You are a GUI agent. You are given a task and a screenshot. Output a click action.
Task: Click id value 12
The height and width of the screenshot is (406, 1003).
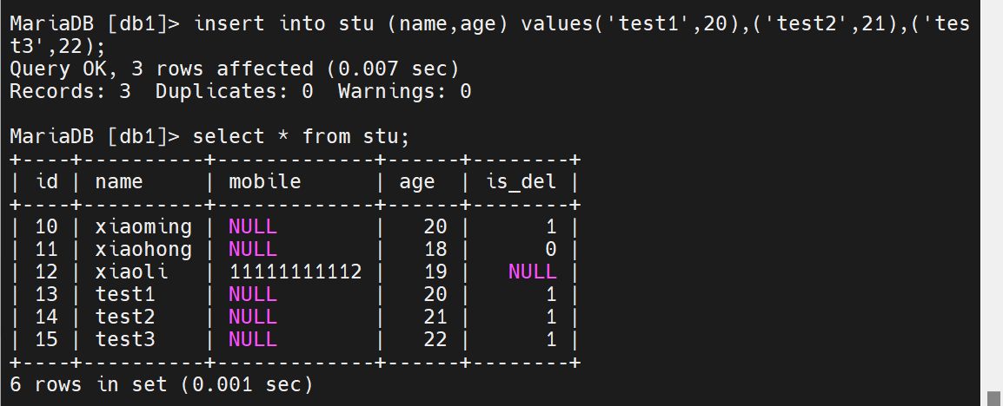coord(47,272)
